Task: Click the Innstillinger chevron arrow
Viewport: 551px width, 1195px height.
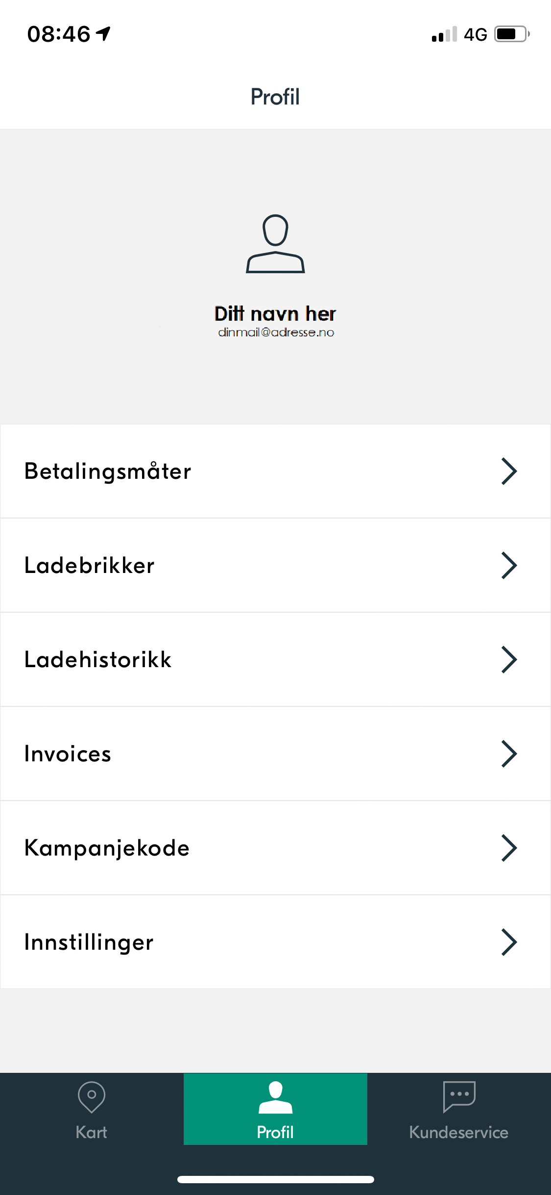Action: pos(509,942)
